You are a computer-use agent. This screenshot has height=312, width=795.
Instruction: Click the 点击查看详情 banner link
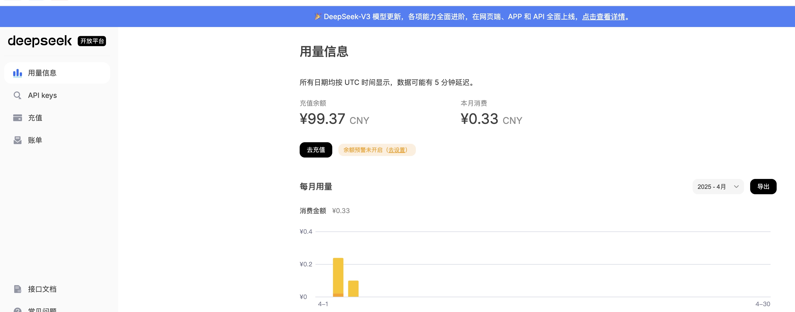(x=603, y=16)
